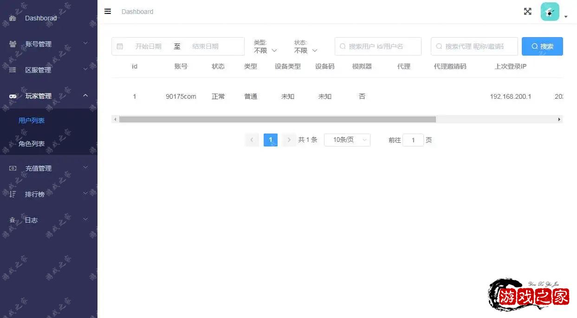Select 角色列表 in the sidebar
This screenshot has width=577, height=318.
tap(32, 144)
